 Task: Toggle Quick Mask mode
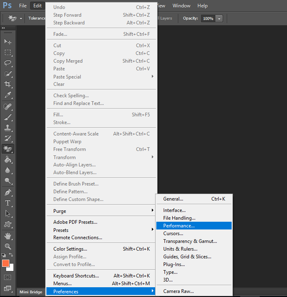click(8, 277)
